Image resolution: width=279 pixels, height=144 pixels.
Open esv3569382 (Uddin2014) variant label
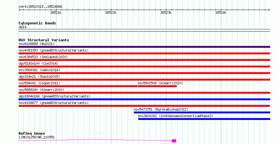pyautogui.click(x=39, y=70)
